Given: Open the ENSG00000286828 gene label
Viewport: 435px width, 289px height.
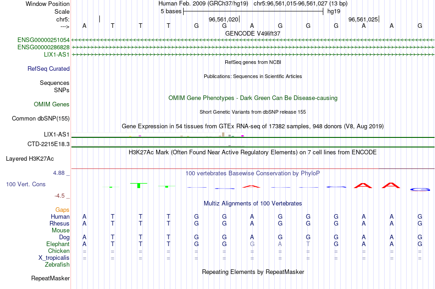Looking at the screenshot, I should coord(43,47).
